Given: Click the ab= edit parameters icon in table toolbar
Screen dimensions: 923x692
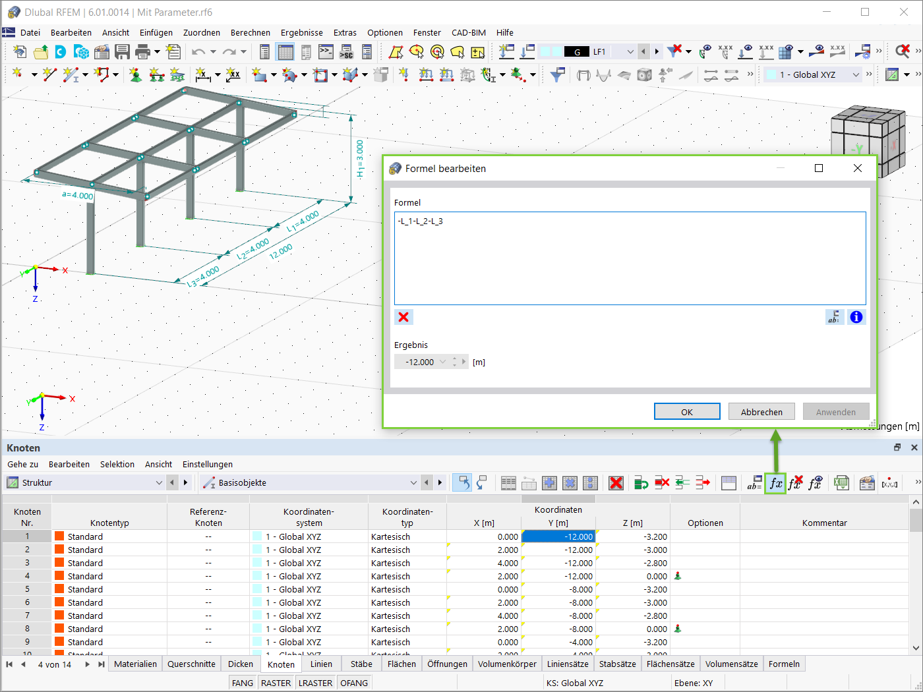Looking at the screenshot, I should (755, 483).
